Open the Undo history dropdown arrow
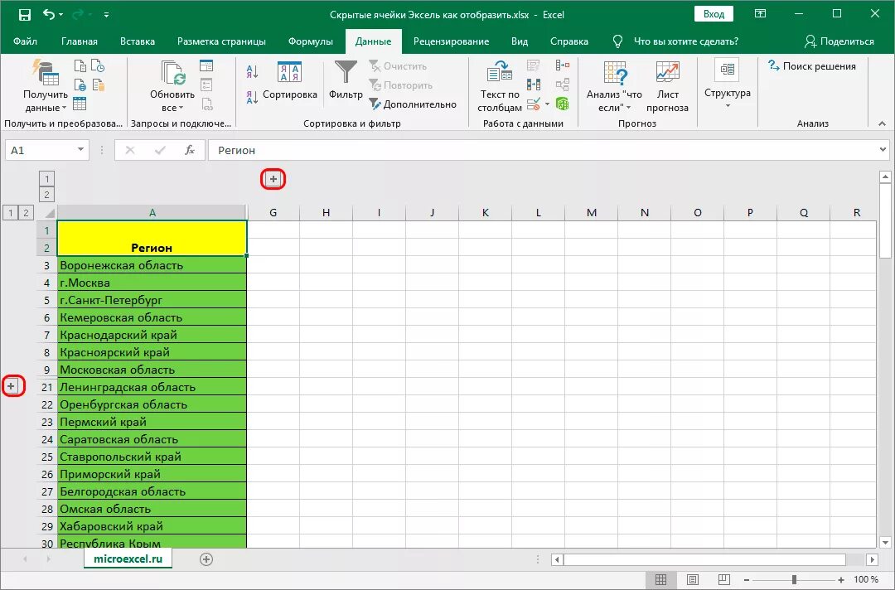The height and width of the screenshot is (590, 895). click(61, 15)
